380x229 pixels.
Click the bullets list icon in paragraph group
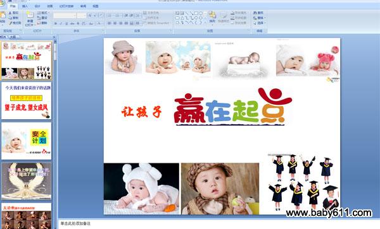pos(110,16)
